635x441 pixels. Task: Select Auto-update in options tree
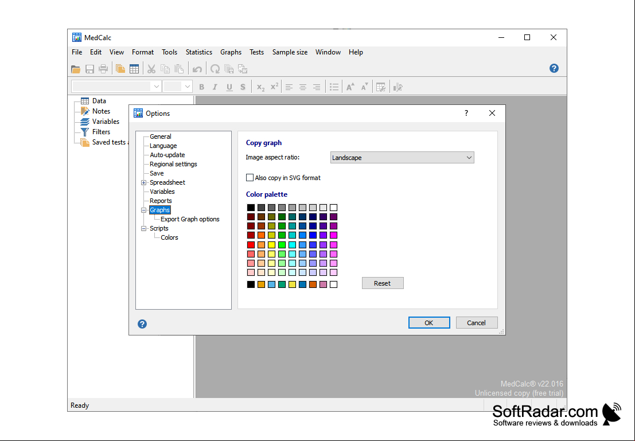pyautogui.click(x=167, y=155)
